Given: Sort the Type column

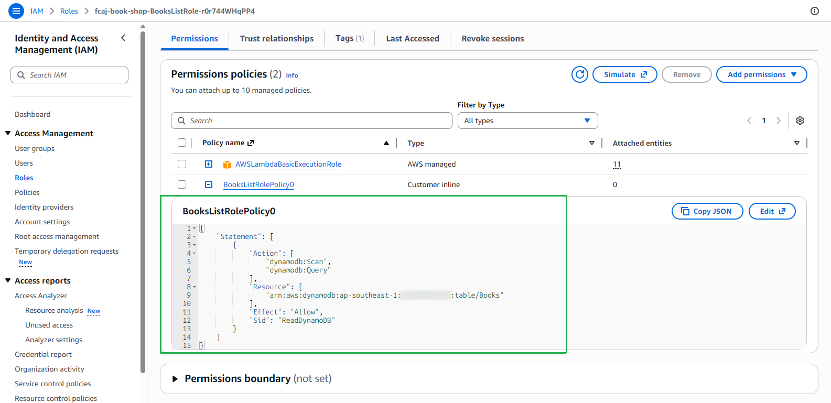Looking at the screenshot, I should click(x=592, y=143).
